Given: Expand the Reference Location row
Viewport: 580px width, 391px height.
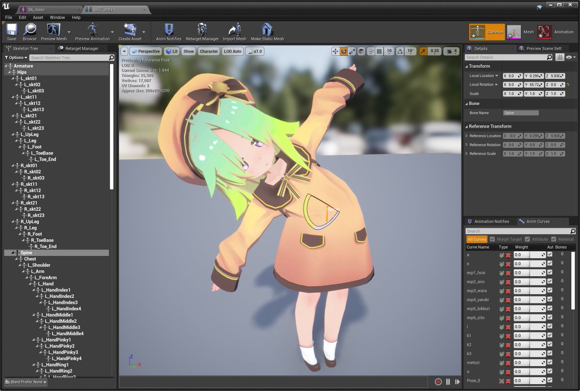Looking at the screenshot, I should (x=467, y=136).
